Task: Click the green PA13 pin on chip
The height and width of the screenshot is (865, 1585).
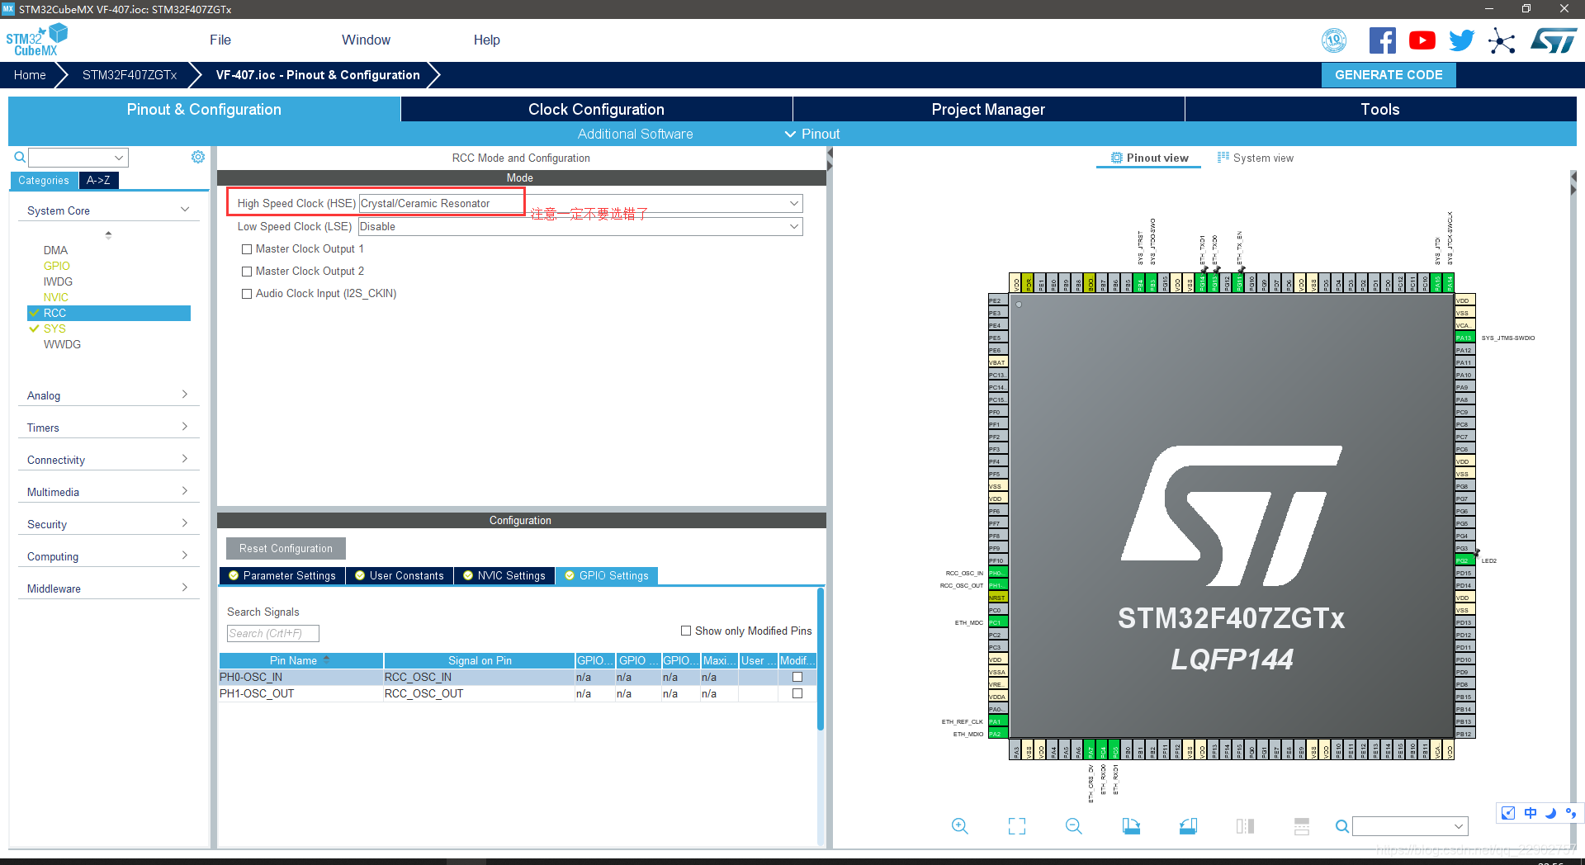Action: (1464, 338)
